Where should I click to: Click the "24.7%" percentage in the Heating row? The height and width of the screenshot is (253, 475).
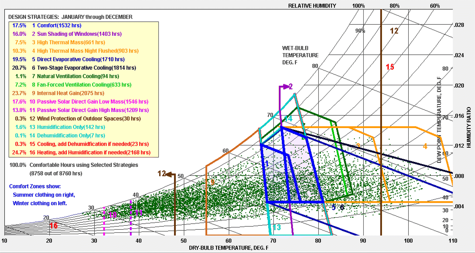point(19,153)
